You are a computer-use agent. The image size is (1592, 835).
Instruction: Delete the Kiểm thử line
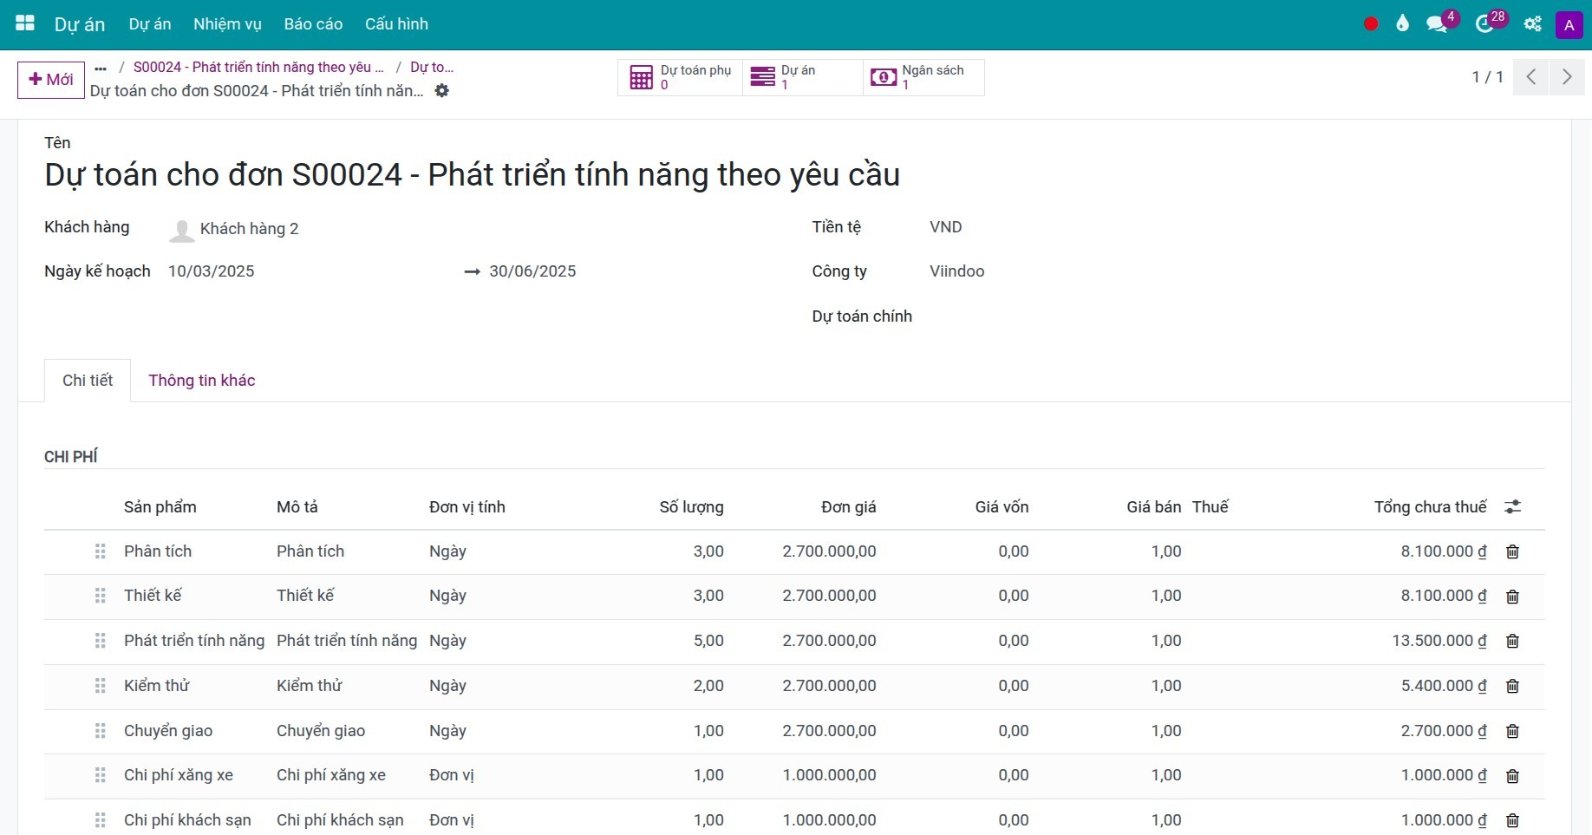click(x=1513, y=686)
